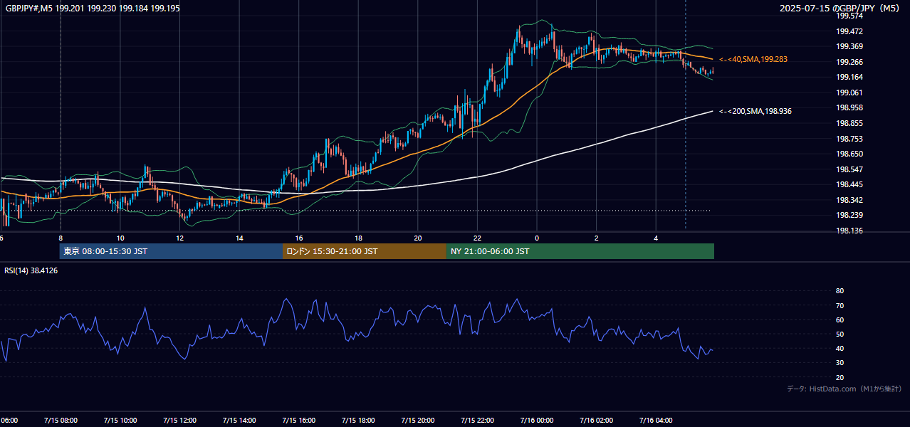Click the bottom time label 7/15 20:00
Viewport: 910px width, 427px height.
[x=418, y=420]
